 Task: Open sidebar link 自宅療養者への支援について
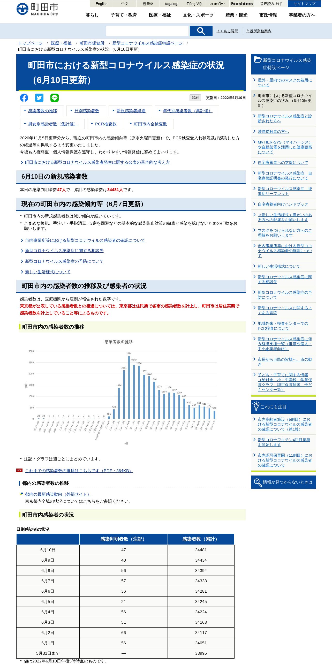click(283, 162)
